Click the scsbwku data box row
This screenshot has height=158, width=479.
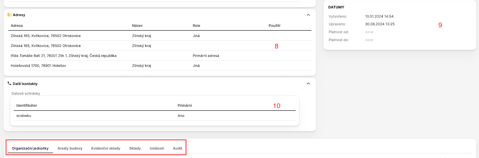pyautogui.click(x=24, y=116)
